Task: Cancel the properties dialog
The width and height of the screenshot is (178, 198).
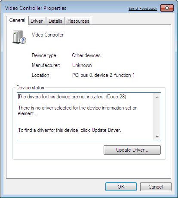Action: coord(156,187)
